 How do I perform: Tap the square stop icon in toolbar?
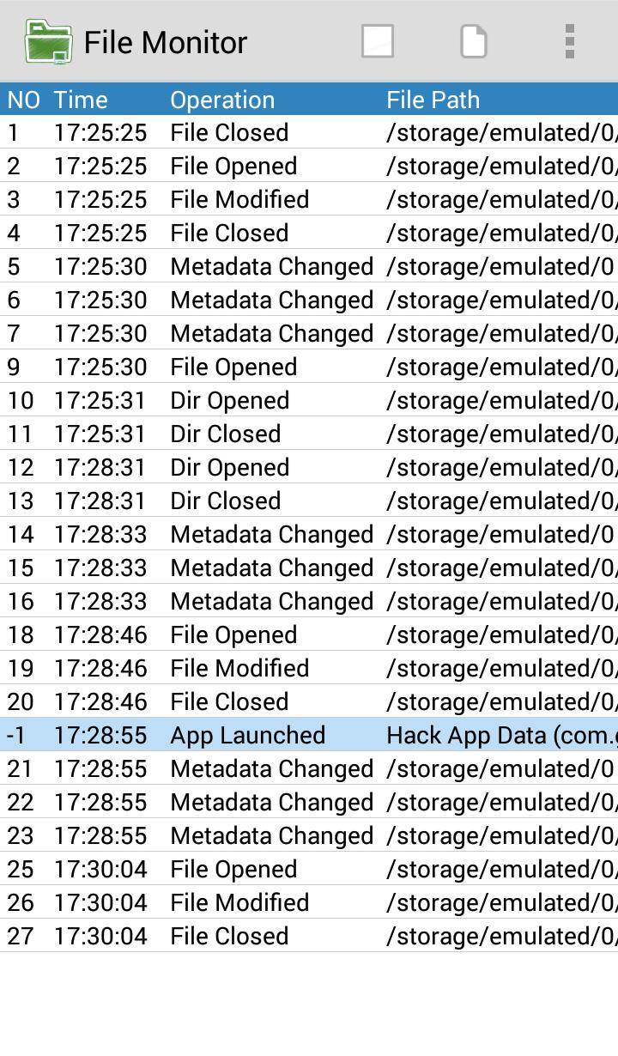pos(378,41)
